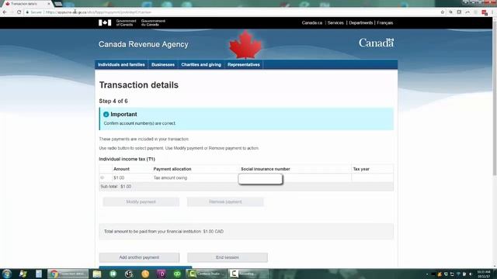Screen dimensions: 497x279
Task: Click the Remove payment button
Action: coord(225,201)
